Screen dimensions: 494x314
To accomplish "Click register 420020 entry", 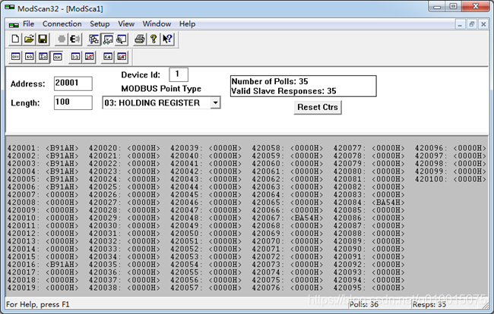I will click(x=125, y=148).
